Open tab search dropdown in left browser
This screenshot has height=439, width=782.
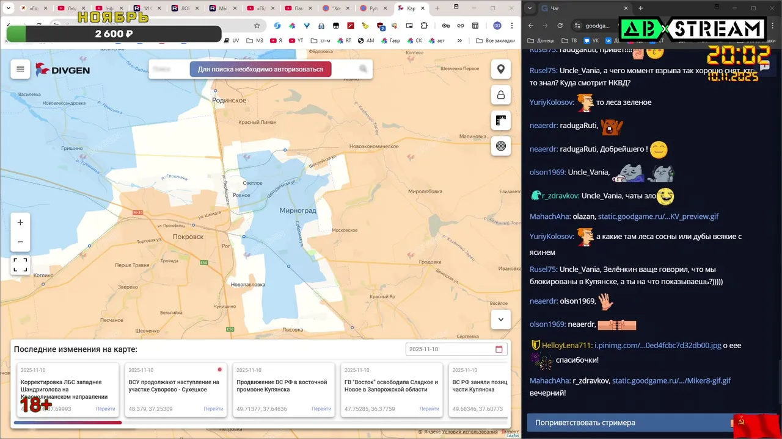click(9, 9)
